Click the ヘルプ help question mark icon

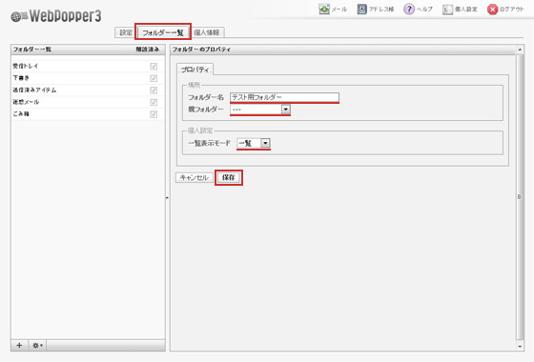(409, 10)
